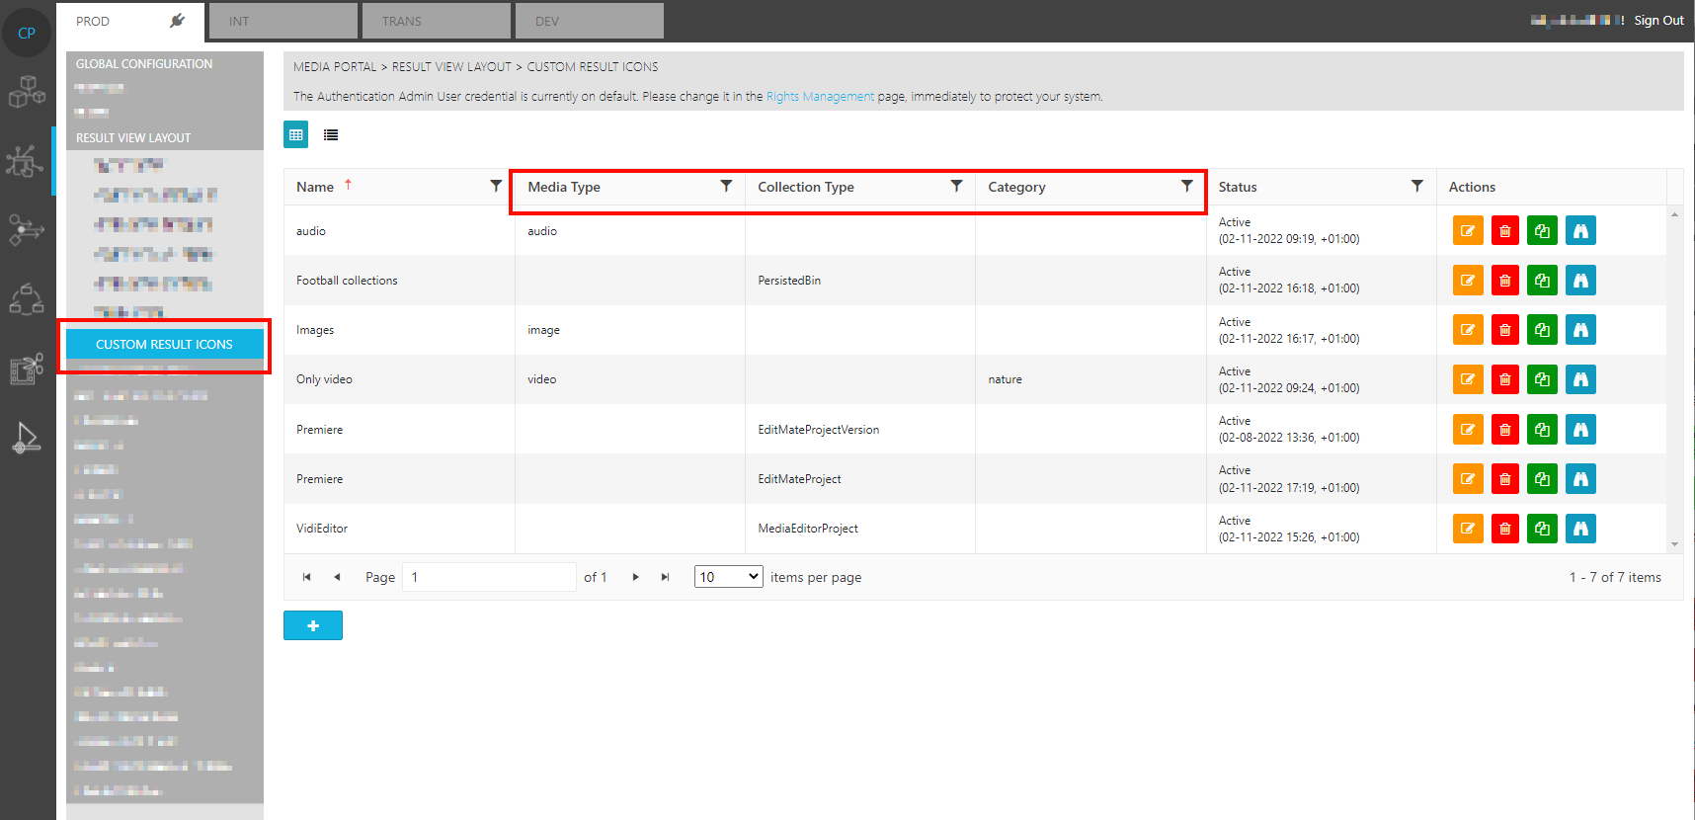The height and width of the screenshot is (820, 1695).
Task: Open items per page dropdown
Action: click(x=728, y=577)
